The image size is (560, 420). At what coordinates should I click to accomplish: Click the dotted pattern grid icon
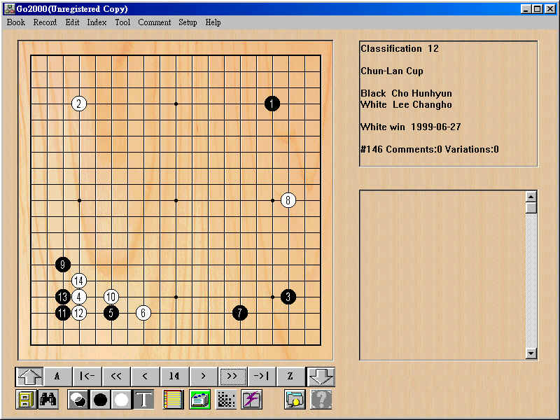point(226,399)
